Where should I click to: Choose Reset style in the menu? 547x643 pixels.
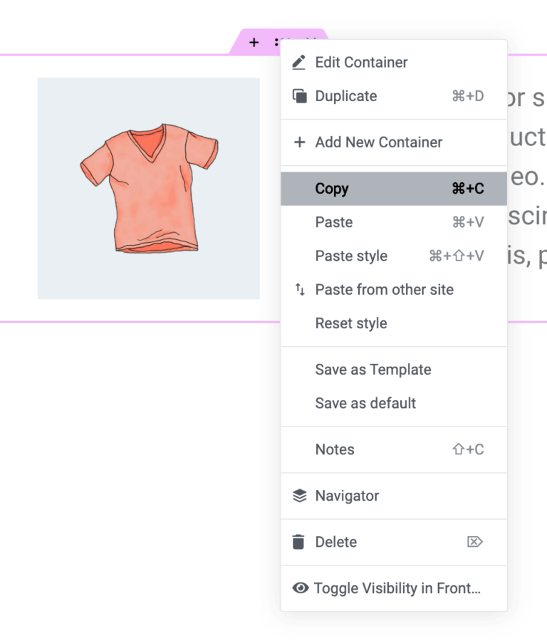coord(351,323)
